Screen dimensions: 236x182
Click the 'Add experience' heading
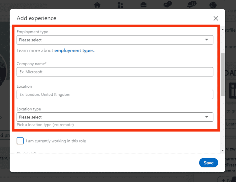pyautogui.click(x=36, y=18)
